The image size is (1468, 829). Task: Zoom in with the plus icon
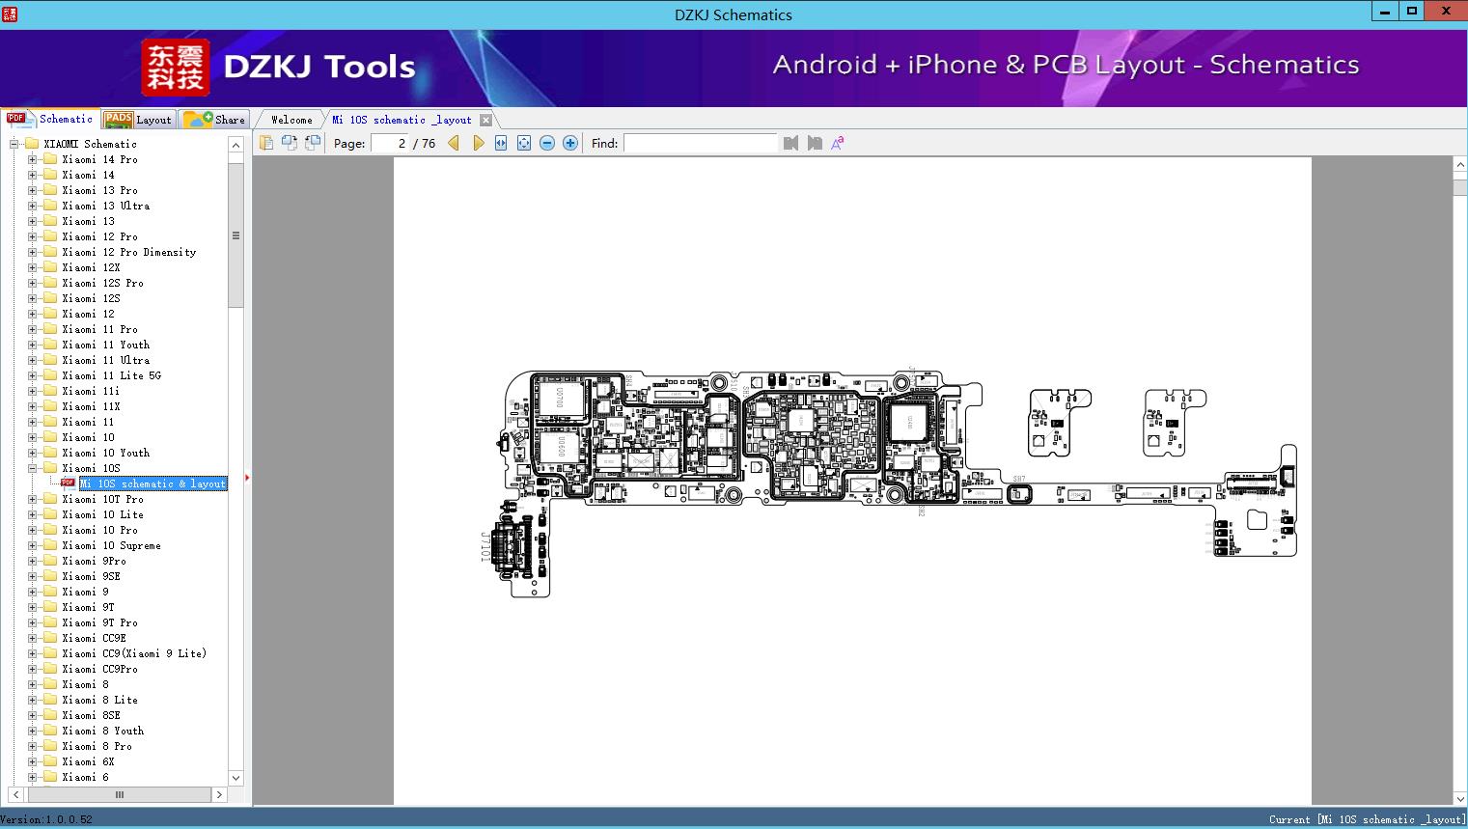[570, 143]
